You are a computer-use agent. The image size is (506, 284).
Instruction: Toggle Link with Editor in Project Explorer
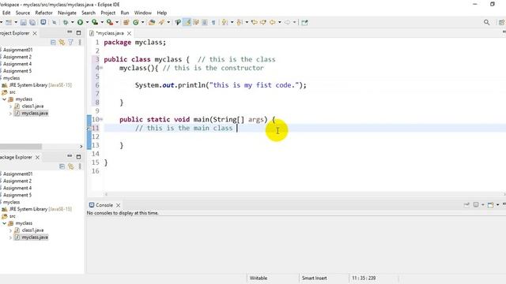pos(62,42)
